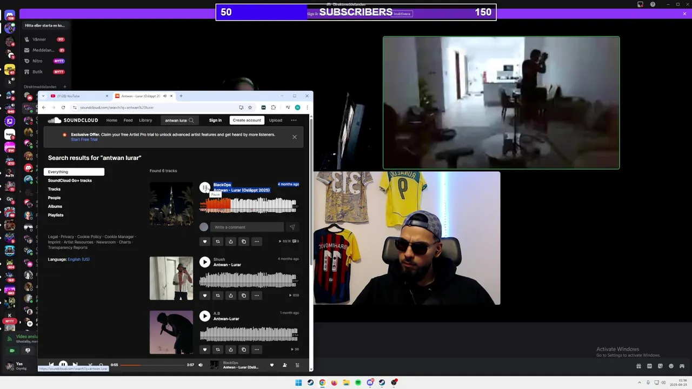
Task: Reload the SoundCloud page
Action: [x=63, y=108]
